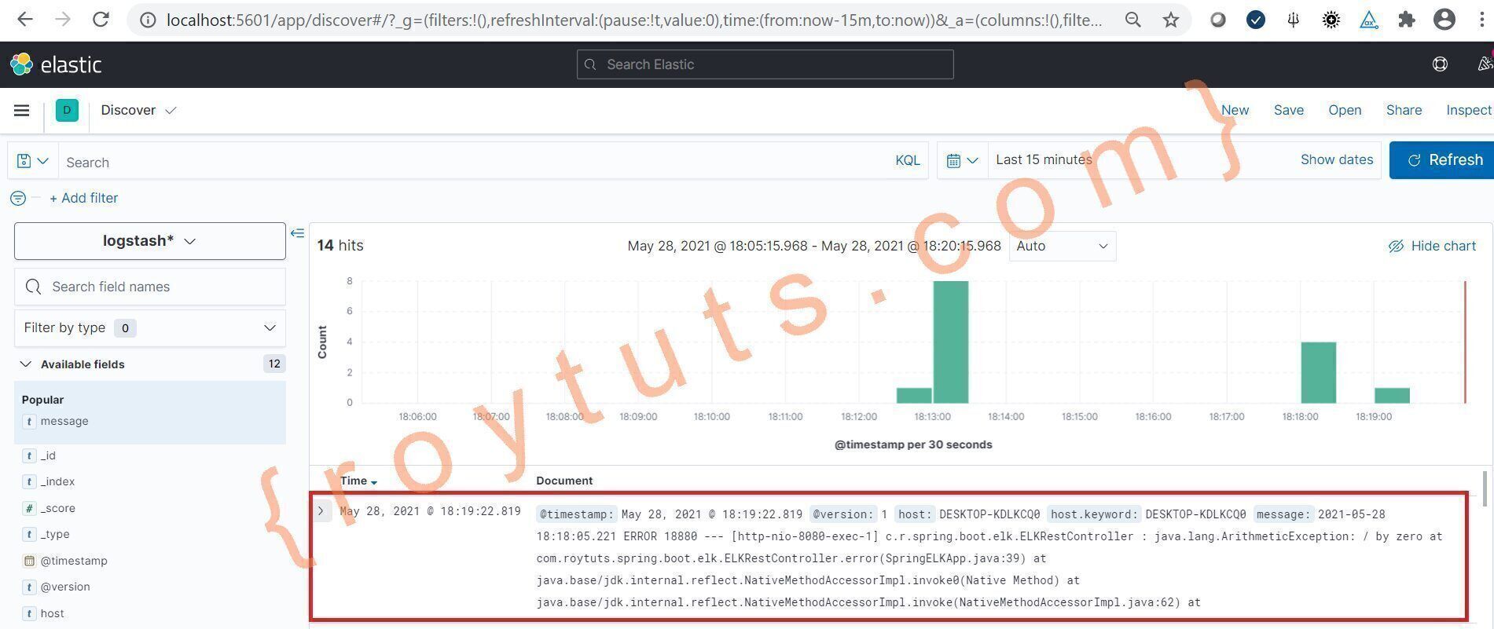
Task: Change the logstash* index pattern
Action: coord(149,241)
